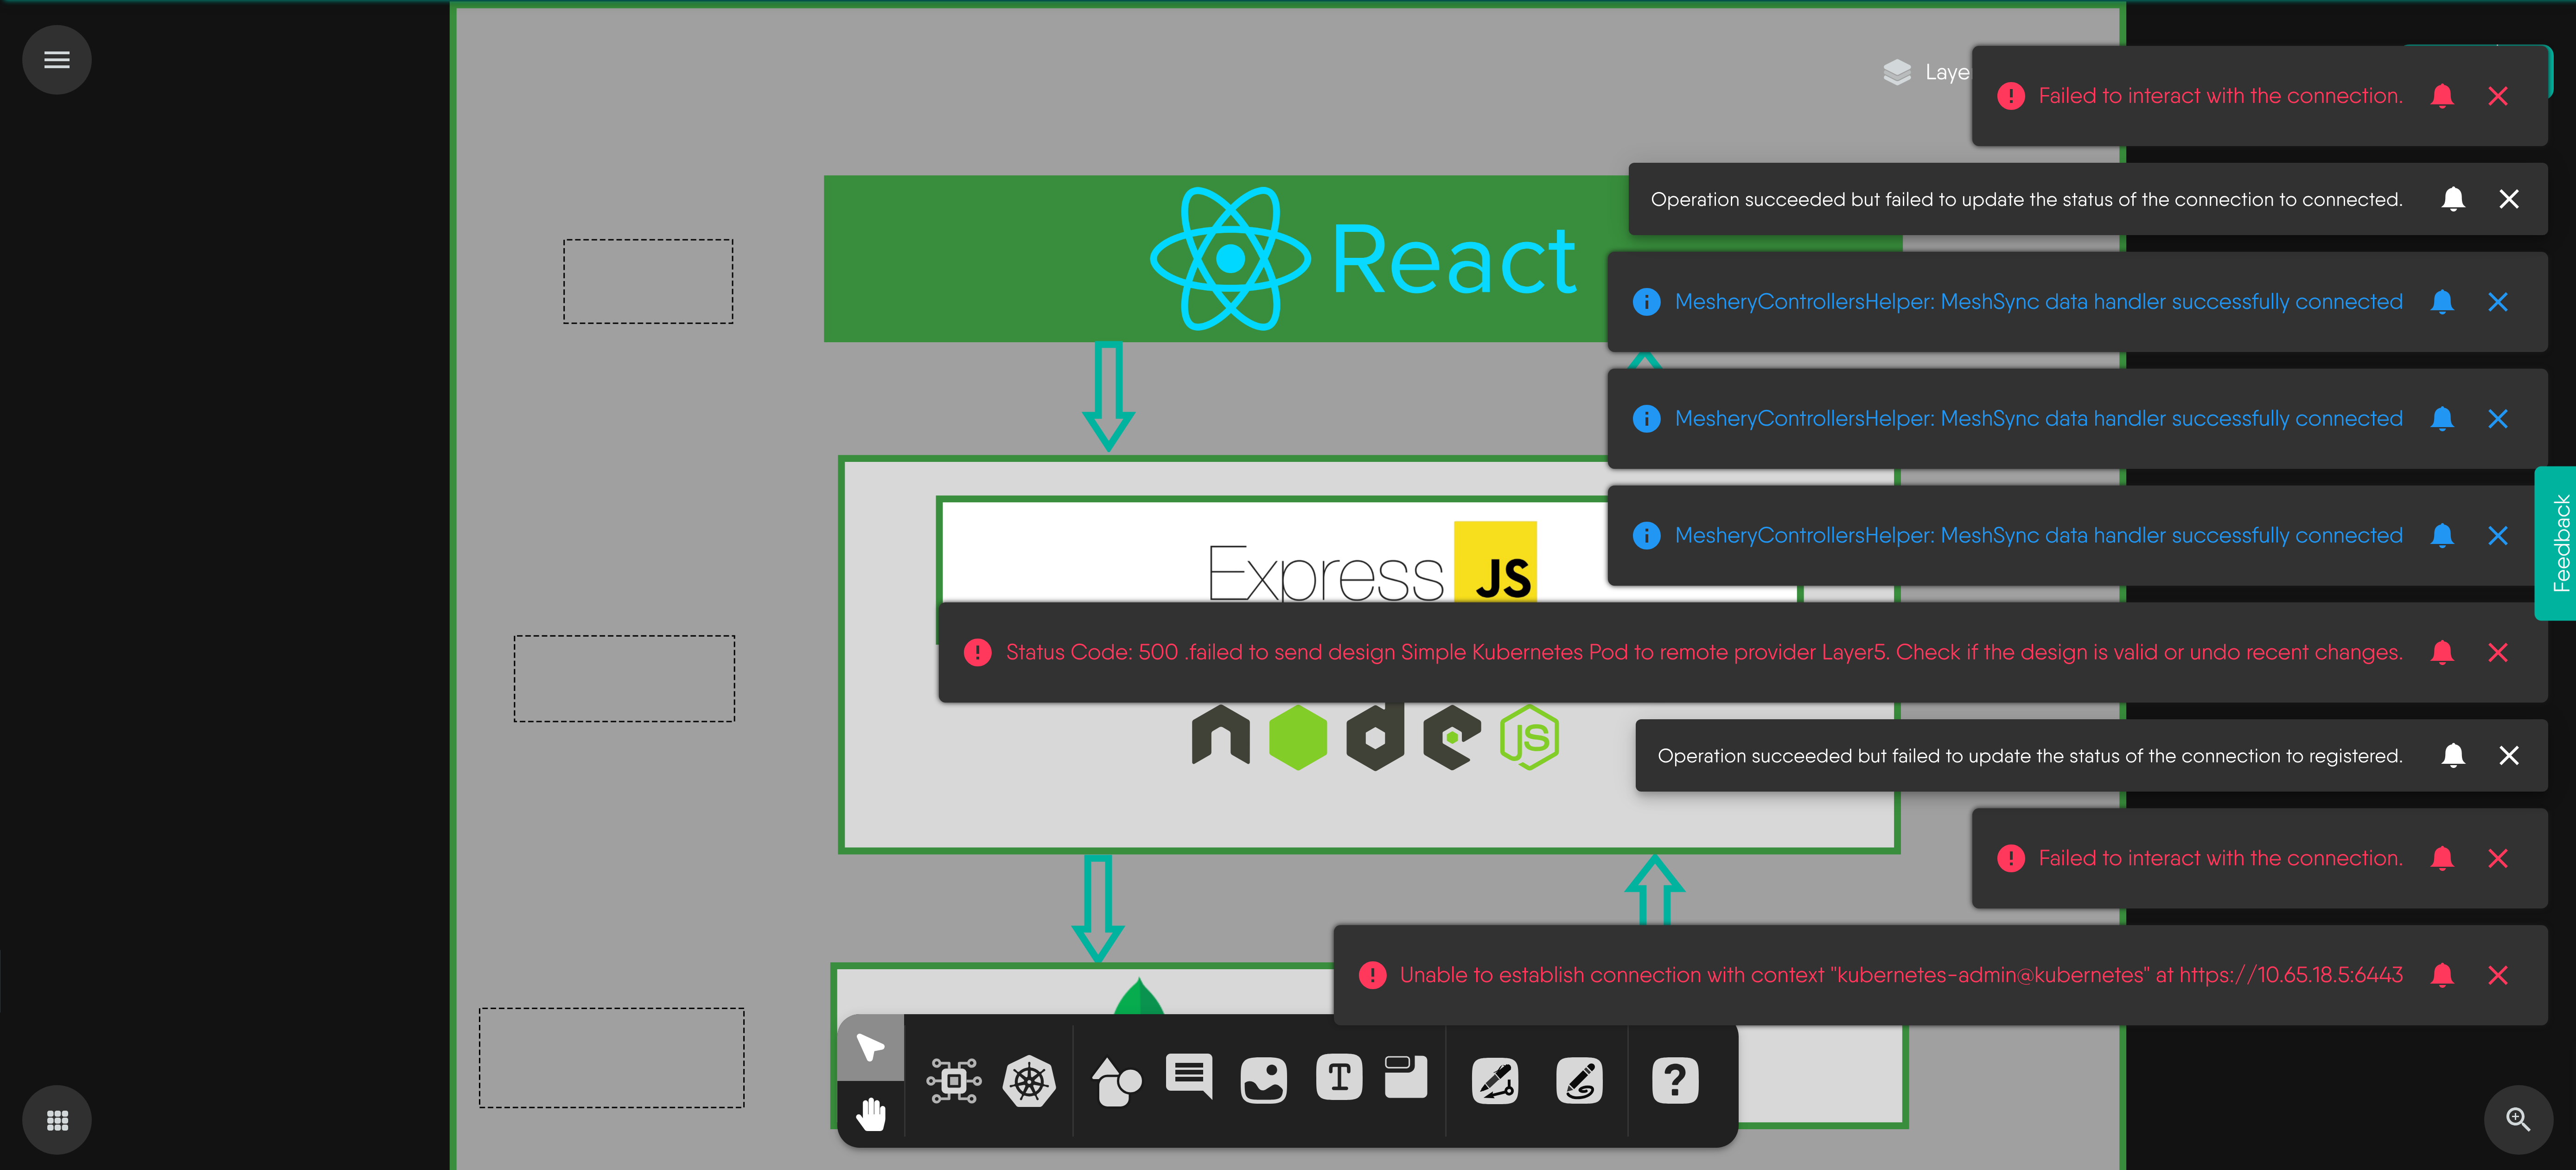Activate the pen edge drawing tool
The height and width of the screenshot is (1170, 2576).
(1495, 1081)
